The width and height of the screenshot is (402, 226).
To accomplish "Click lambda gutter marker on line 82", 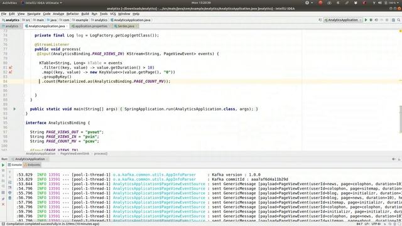I will coord(11,72).
